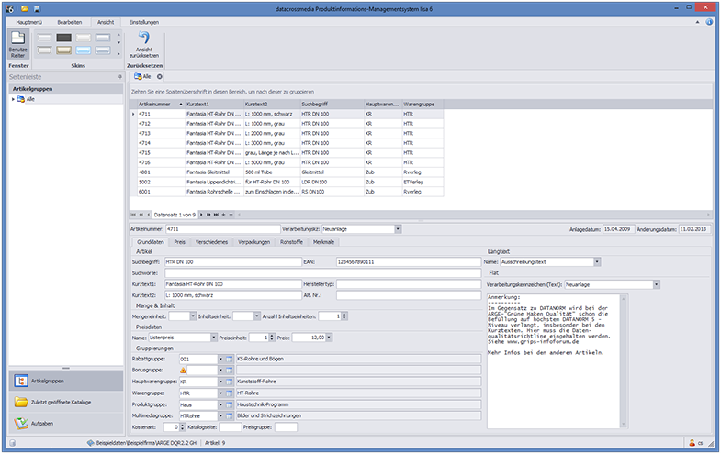Open the Bearbeiten ribbon tab
Image resolution: width=721 pixels, height=454 pixels.
pos(70,22)
